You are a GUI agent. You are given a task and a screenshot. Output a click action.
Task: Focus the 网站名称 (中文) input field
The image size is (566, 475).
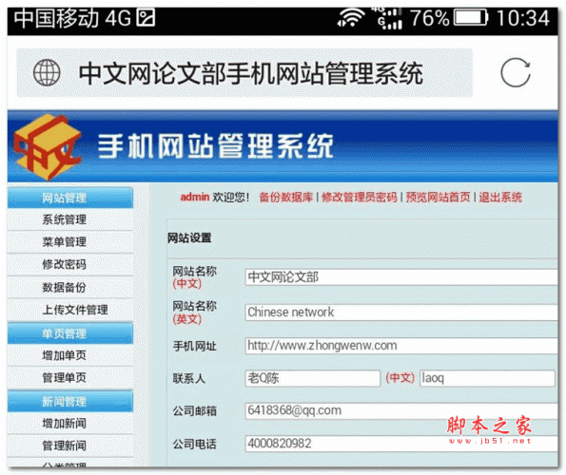pos(401,277)
